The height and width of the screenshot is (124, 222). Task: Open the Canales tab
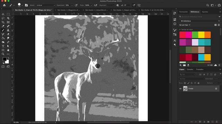[190, 70]
